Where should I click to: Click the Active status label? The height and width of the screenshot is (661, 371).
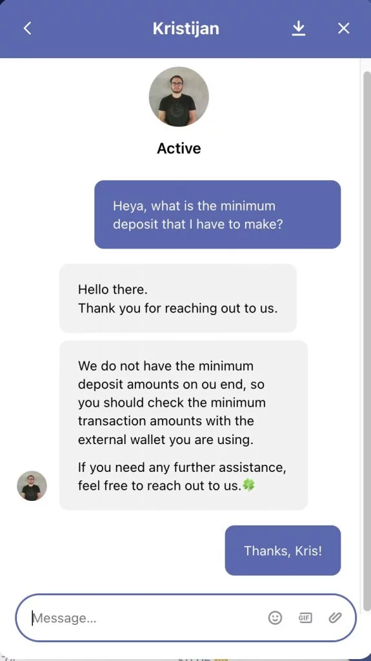pos(179,148)
